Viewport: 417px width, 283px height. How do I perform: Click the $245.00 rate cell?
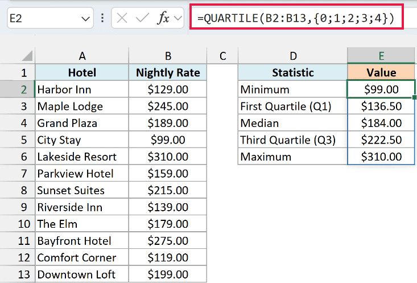pyautogui.click(x=168, y=106)
